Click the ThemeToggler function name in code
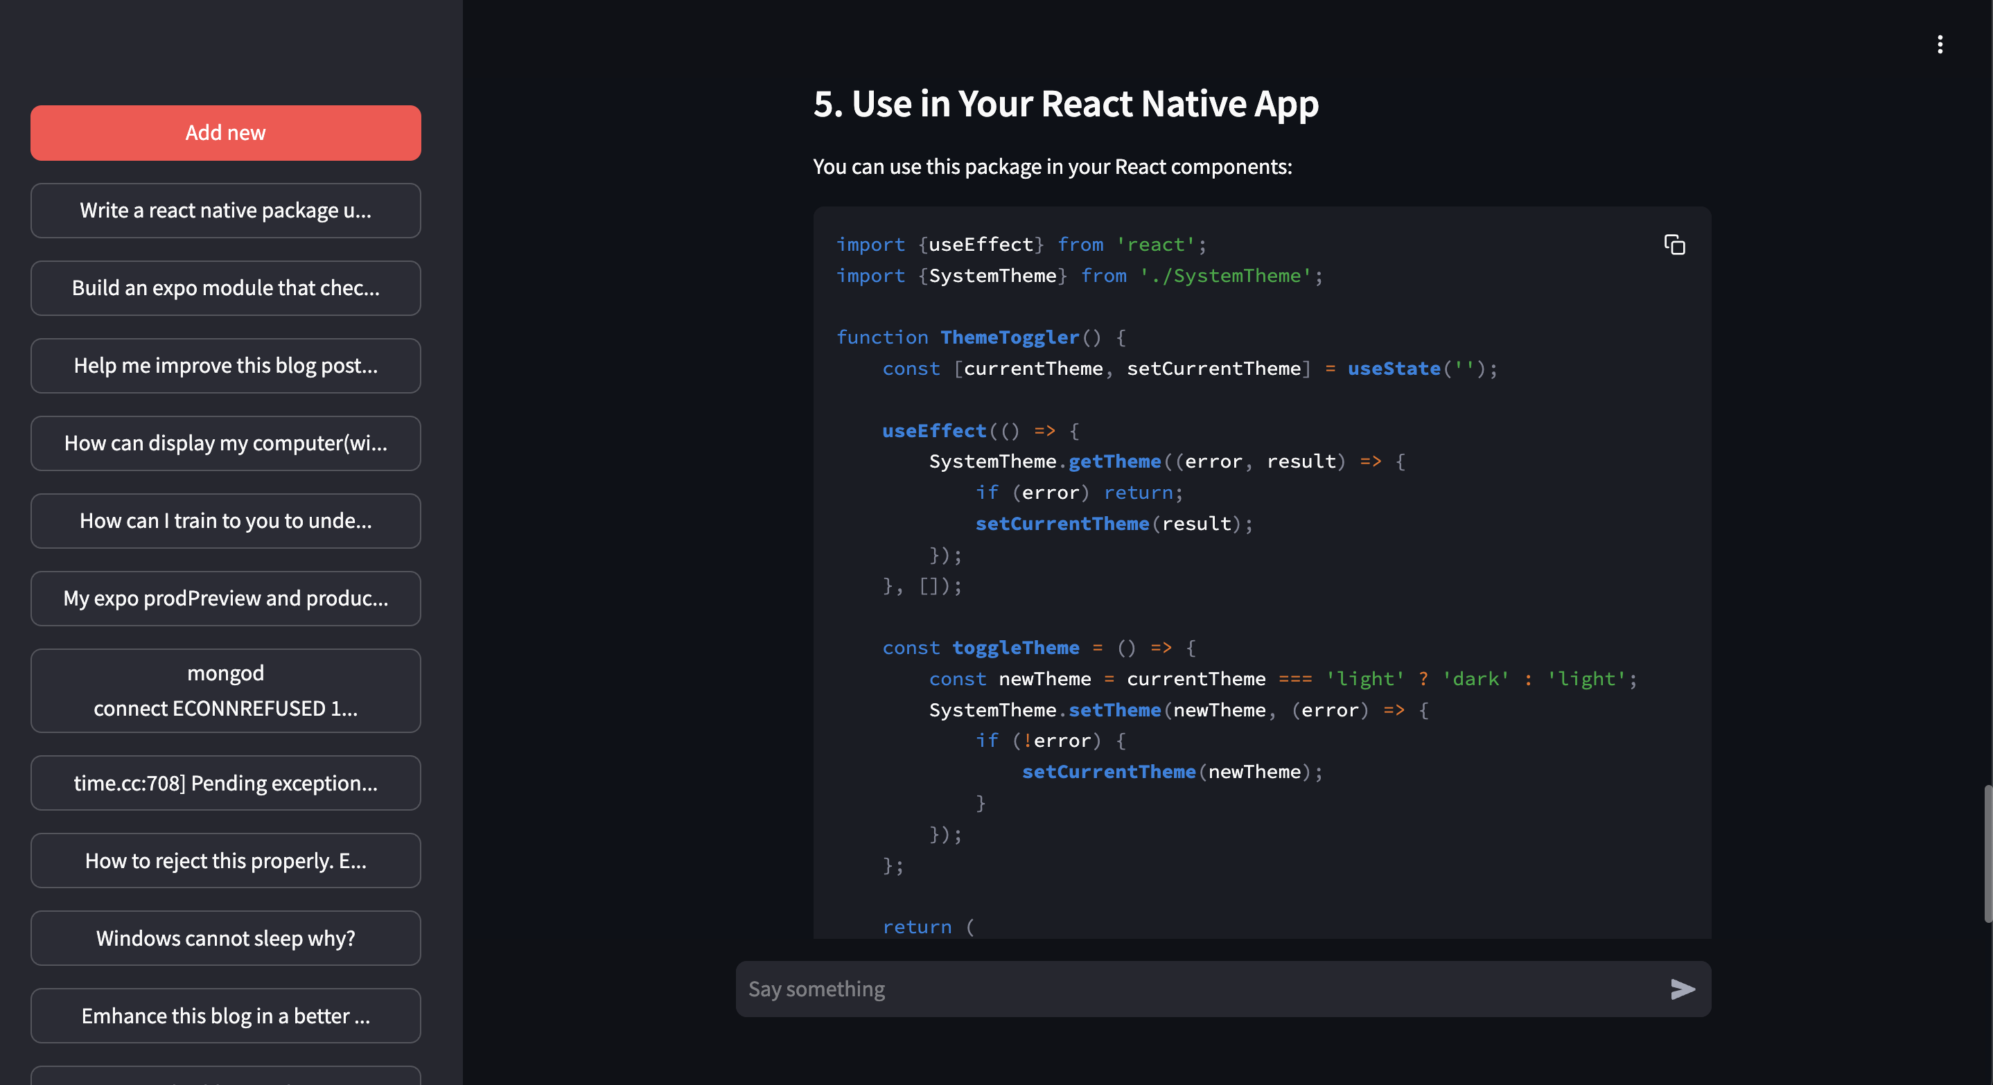The image size is (1993, 1085). tap(1009, 337)
